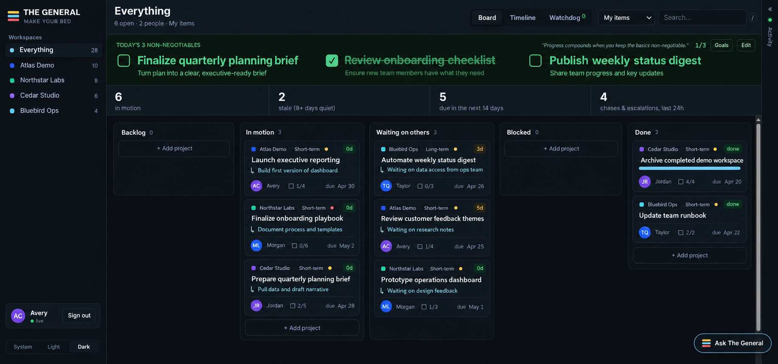The width and height of the screenshot is (778, 364).
Task: Click checklist icon 4/4 on Archive completed demo workspace
Action: pos(681,182)
